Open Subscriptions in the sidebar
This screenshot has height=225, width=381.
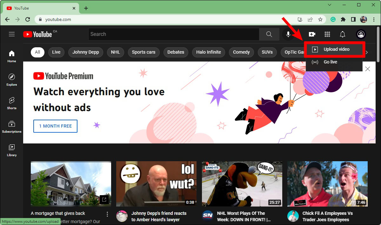pos(12,127)
